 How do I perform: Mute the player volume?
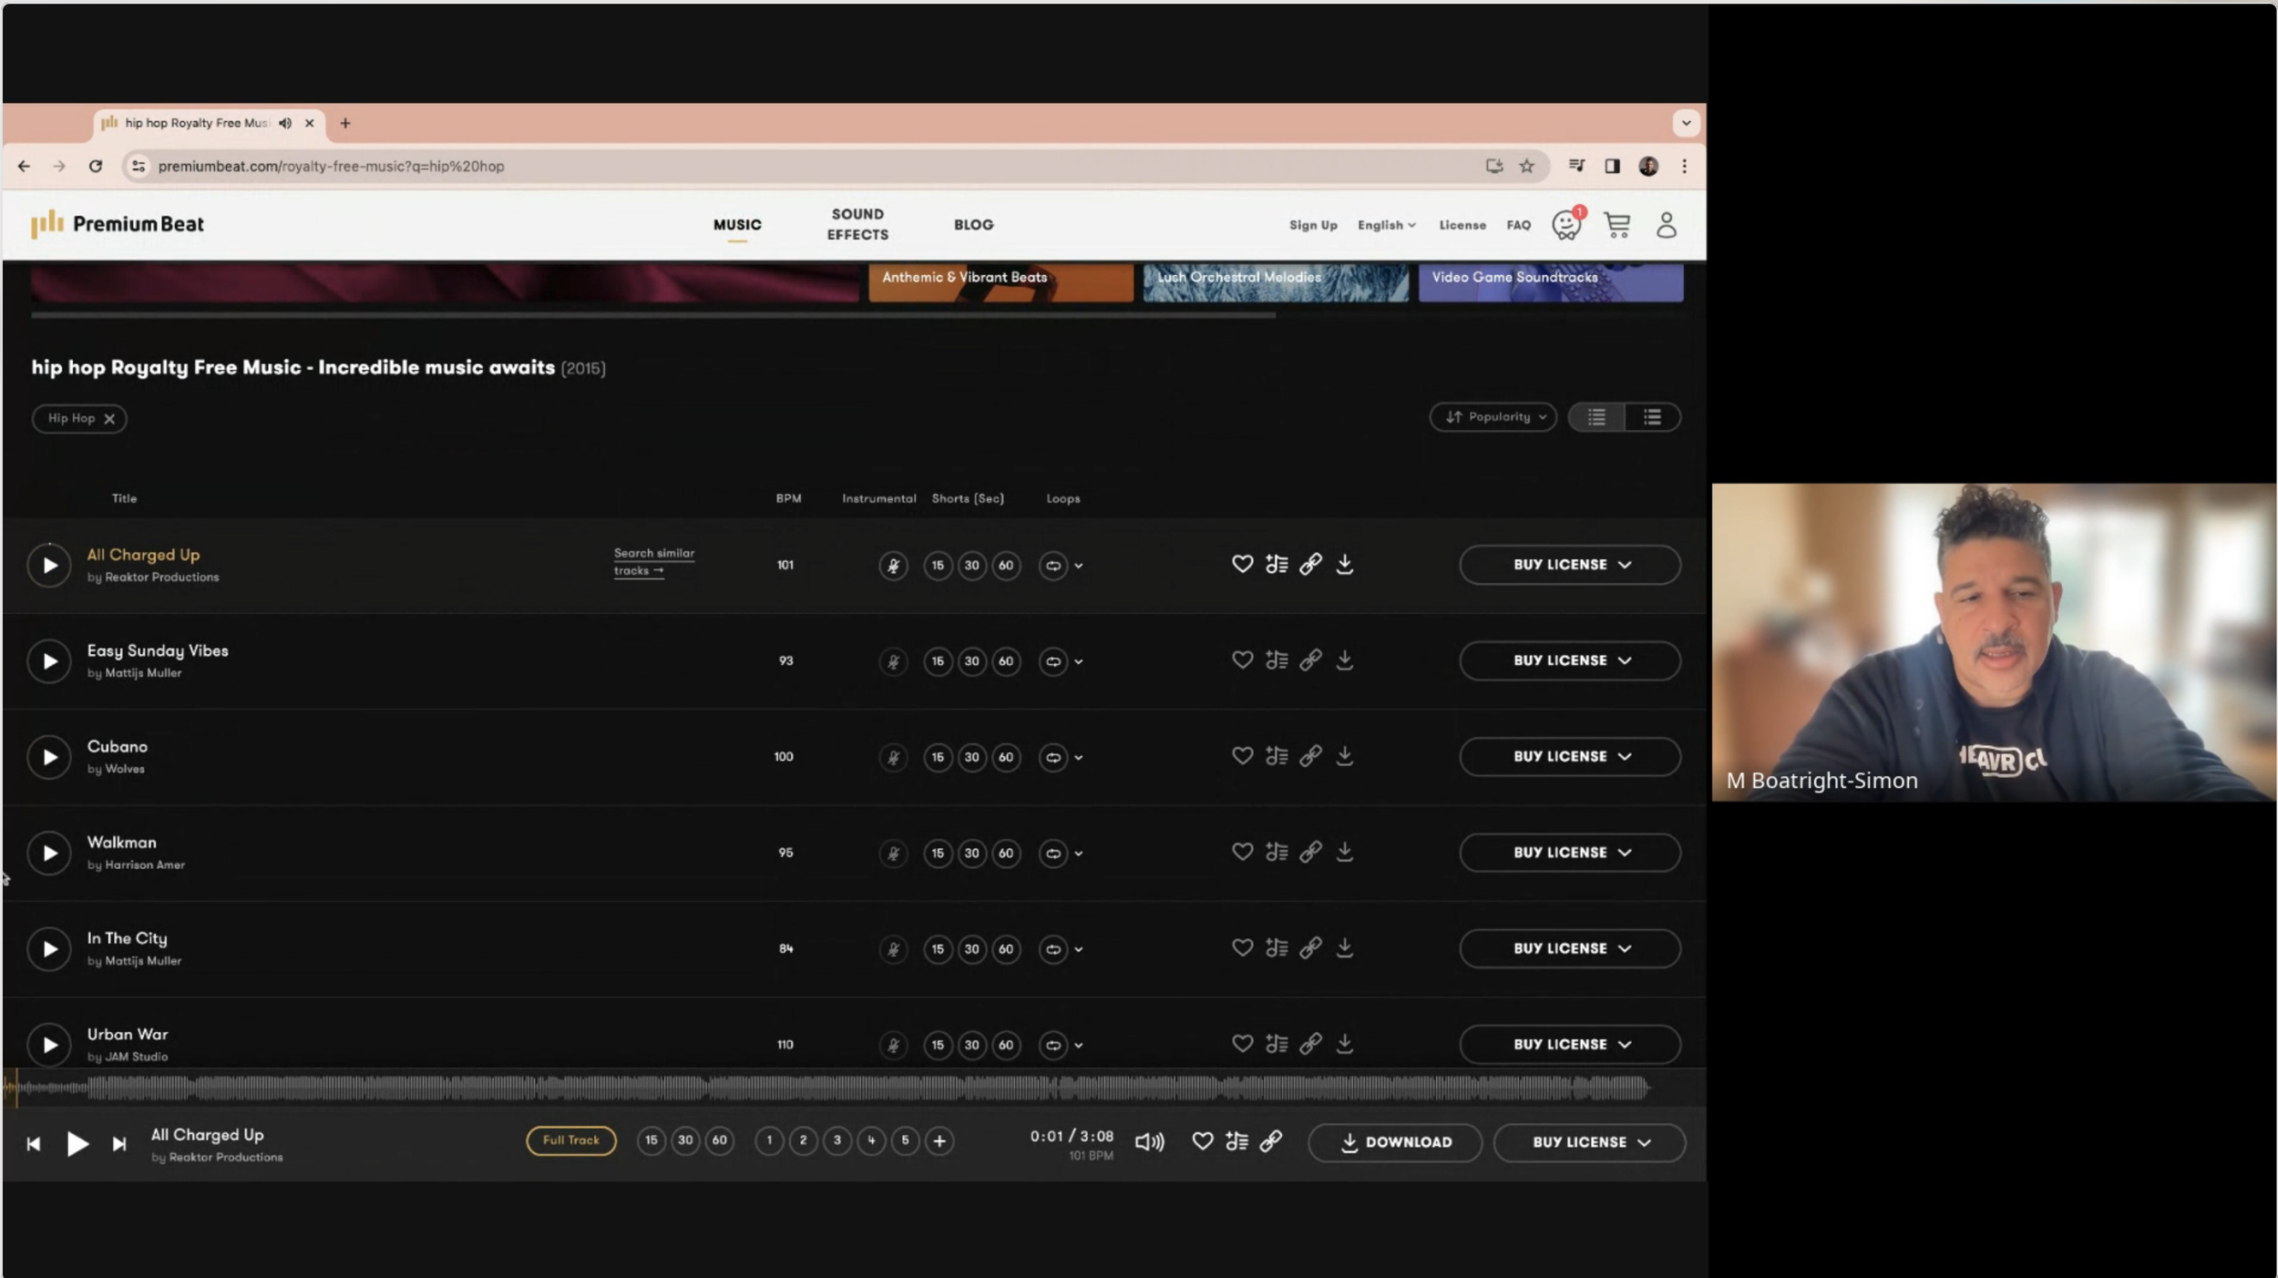pyautogui.click(x=1149, y=1142)
